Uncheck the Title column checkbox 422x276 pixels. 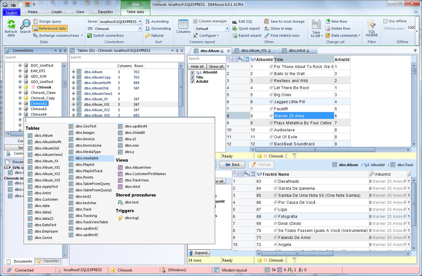[192, 77]
